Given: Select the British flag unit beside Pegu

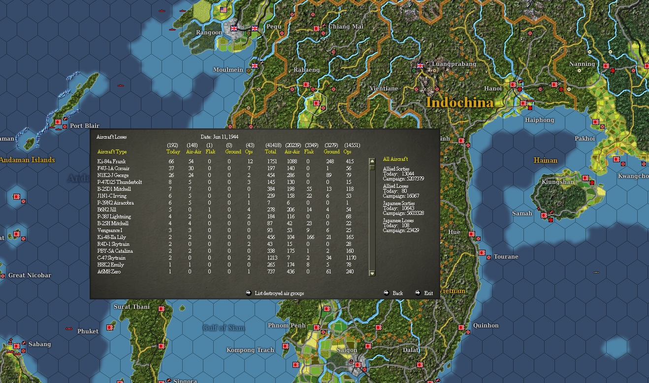Looking at the screenshot, I should click(255, 29).
